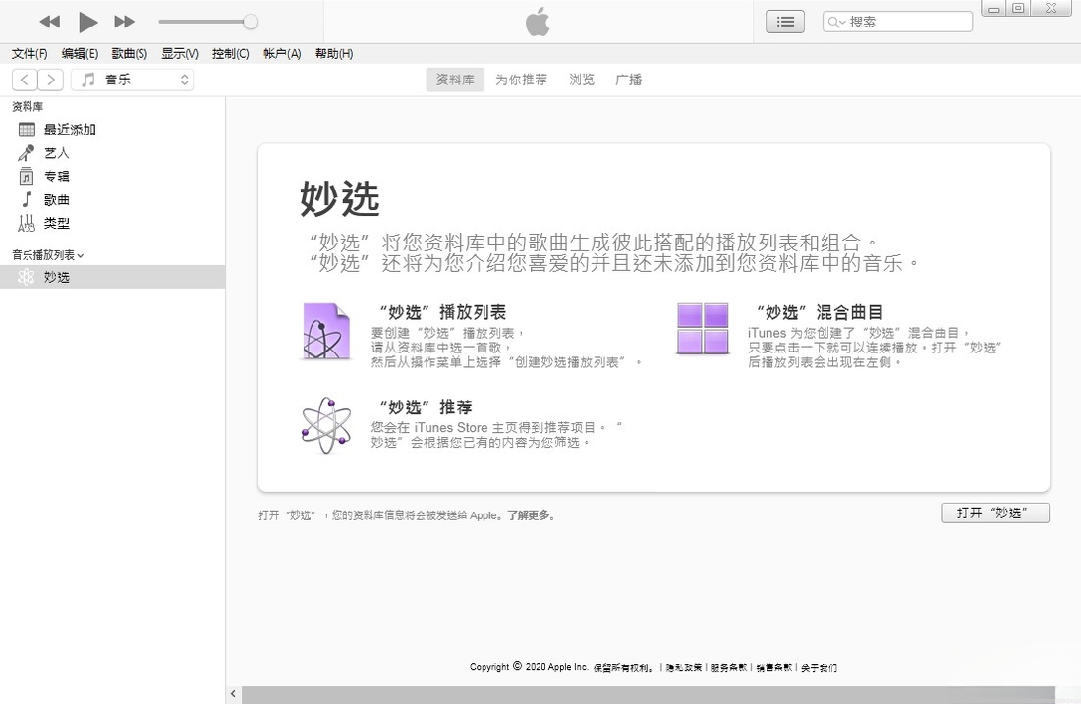Skip forward with the fast-forward button
The width and height of the screenshot is (1081, 704).
124,22
